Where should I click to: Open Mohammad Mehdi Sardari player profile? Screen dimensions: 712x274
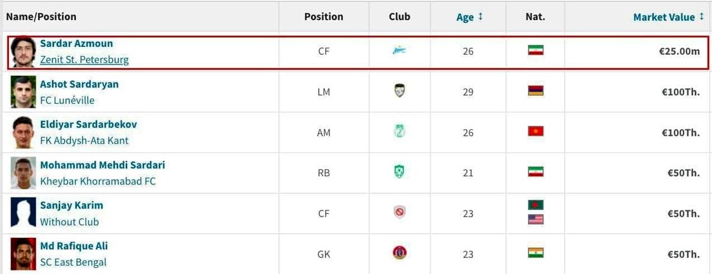coord(103,165)
